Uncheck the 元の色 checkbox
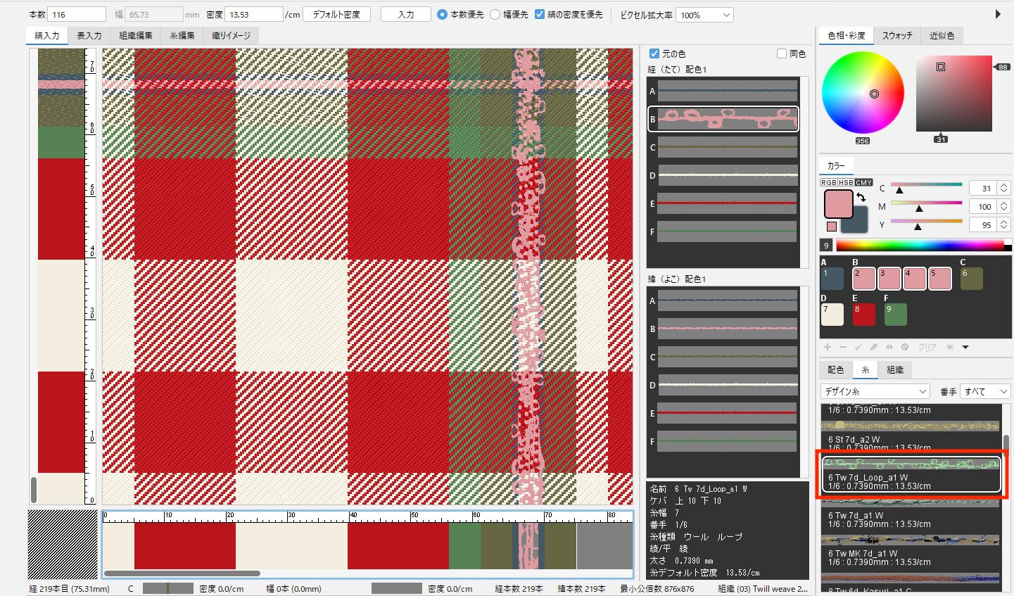The image size is (1014, 596). point(654,53)
